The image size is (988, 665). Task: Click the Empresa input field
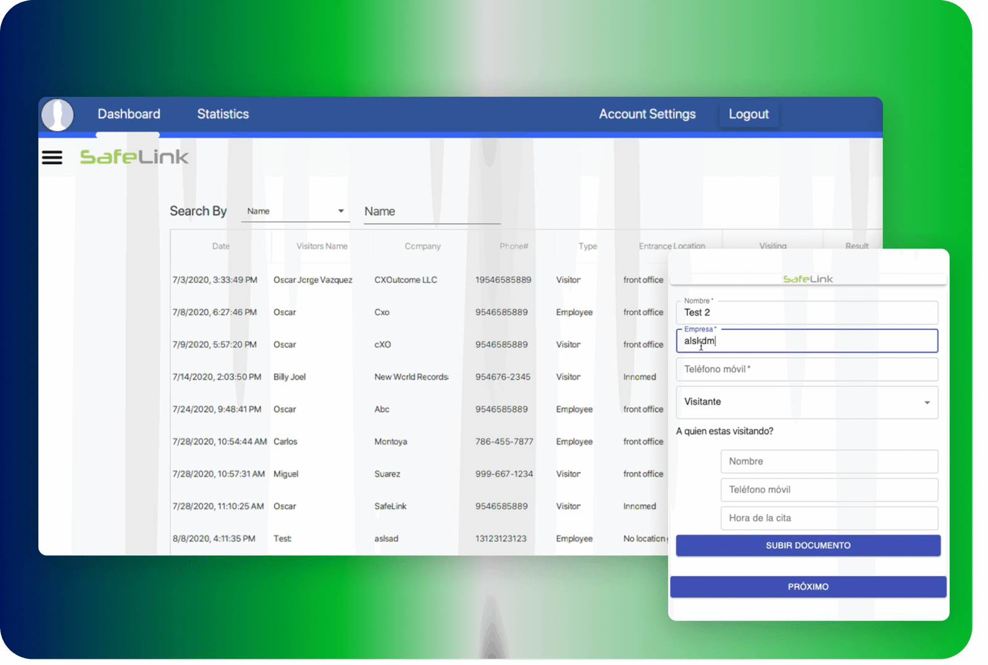tap(806, 341)
